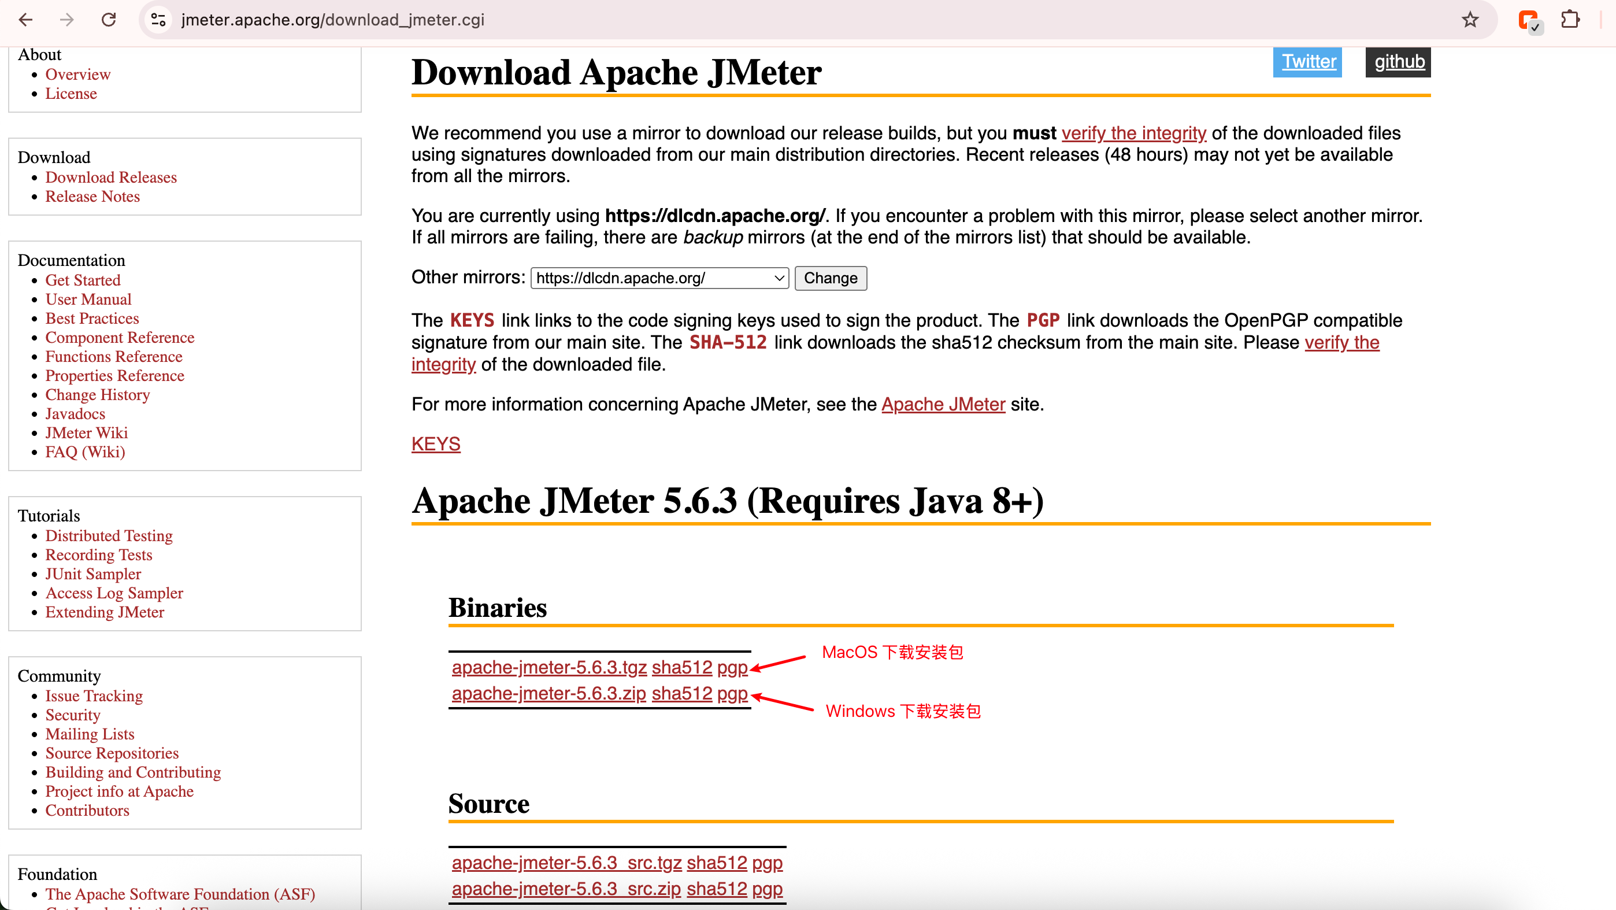Image resolution: width=1616 pixels, height=910 pixels.
Task: Open the Get Started documentation
Action: [x=83, y=280]
